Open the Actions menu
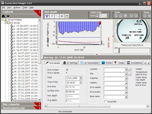152x114 pixels. coord(17,8)
